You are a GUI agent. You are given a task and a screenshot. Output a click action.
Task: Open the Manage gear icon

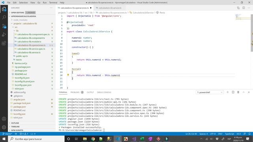coord(4,127)
